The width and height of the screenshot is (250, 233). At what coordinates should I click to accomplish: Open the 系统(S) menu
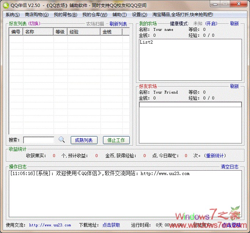point(12,15)
